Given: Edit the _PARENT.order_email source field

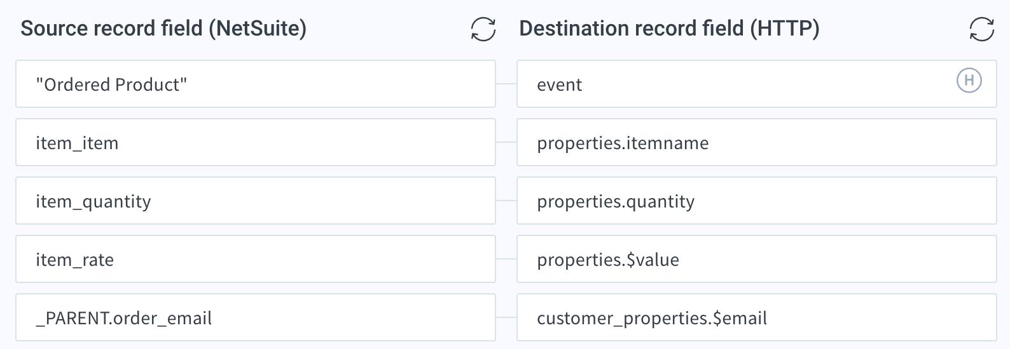Looking at the screenshot, I should (x=256, y=317).
